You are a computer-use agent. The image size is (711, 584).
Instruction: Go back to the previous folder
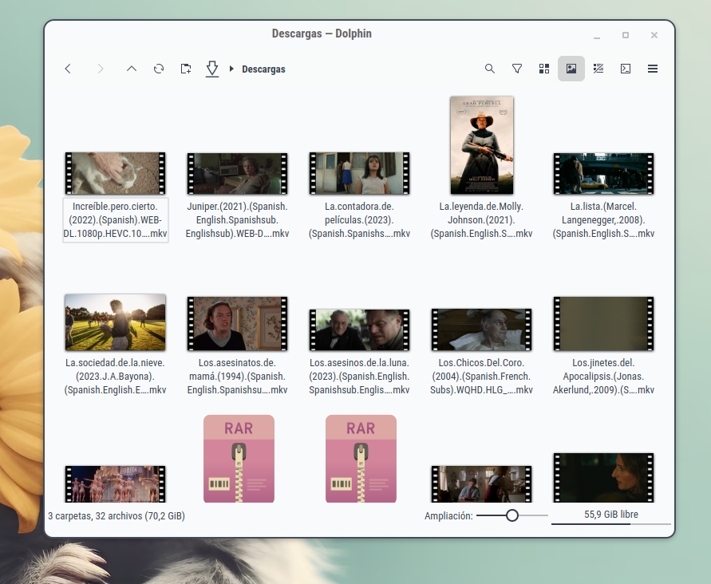[68, 69]
